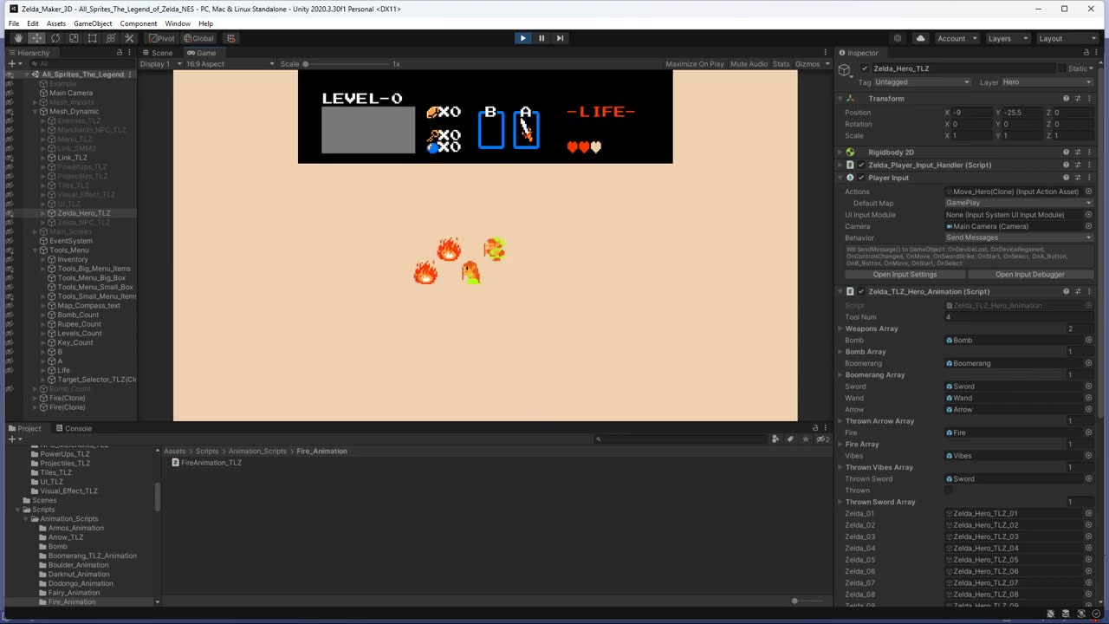Open Player Input component help reference
The image size is (1109, 624).
1066,178
